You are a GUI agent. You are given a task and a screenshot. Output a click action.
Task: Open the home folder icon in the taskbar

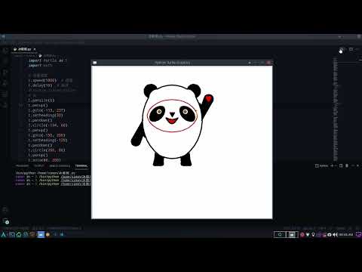pyautogui.click(x=19, y=235)
